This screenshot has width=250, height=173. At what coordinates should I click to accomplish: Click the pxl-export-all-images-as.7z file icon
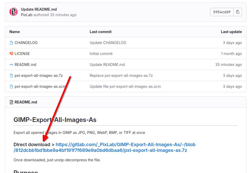[x=11, y=76]
